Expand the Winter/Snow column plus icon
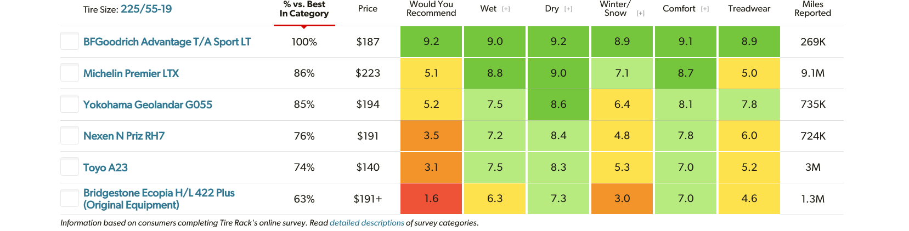The width and height of the screenshot is (909, 231). click(x=640, y=13)
